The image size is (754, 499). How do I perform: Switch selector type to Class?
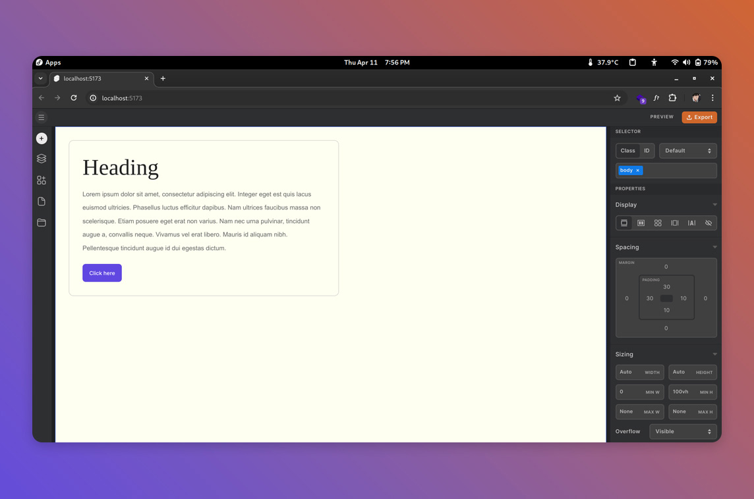pyautogui.click(x=627, y=151)
